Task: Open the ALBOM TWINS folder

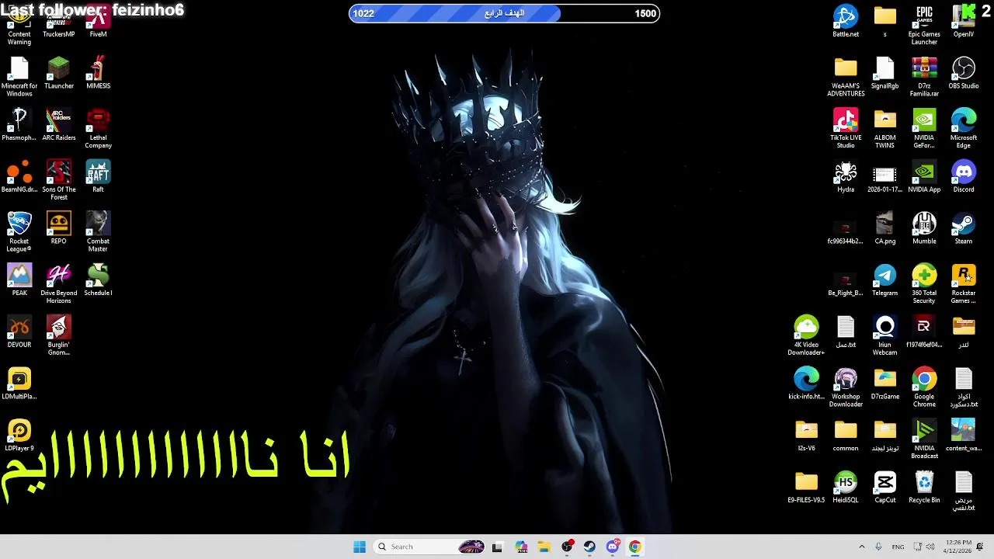Action: point(885,128)
